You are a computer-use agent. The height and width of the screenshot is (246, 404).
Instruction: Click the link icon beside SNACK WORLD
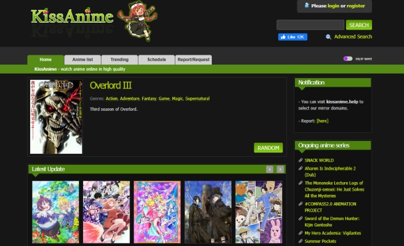(x=301, y=160)
